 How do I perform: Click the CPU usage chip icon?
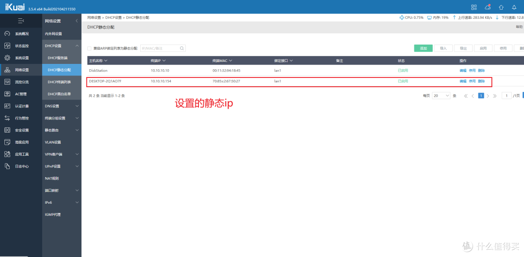point(401,17)
